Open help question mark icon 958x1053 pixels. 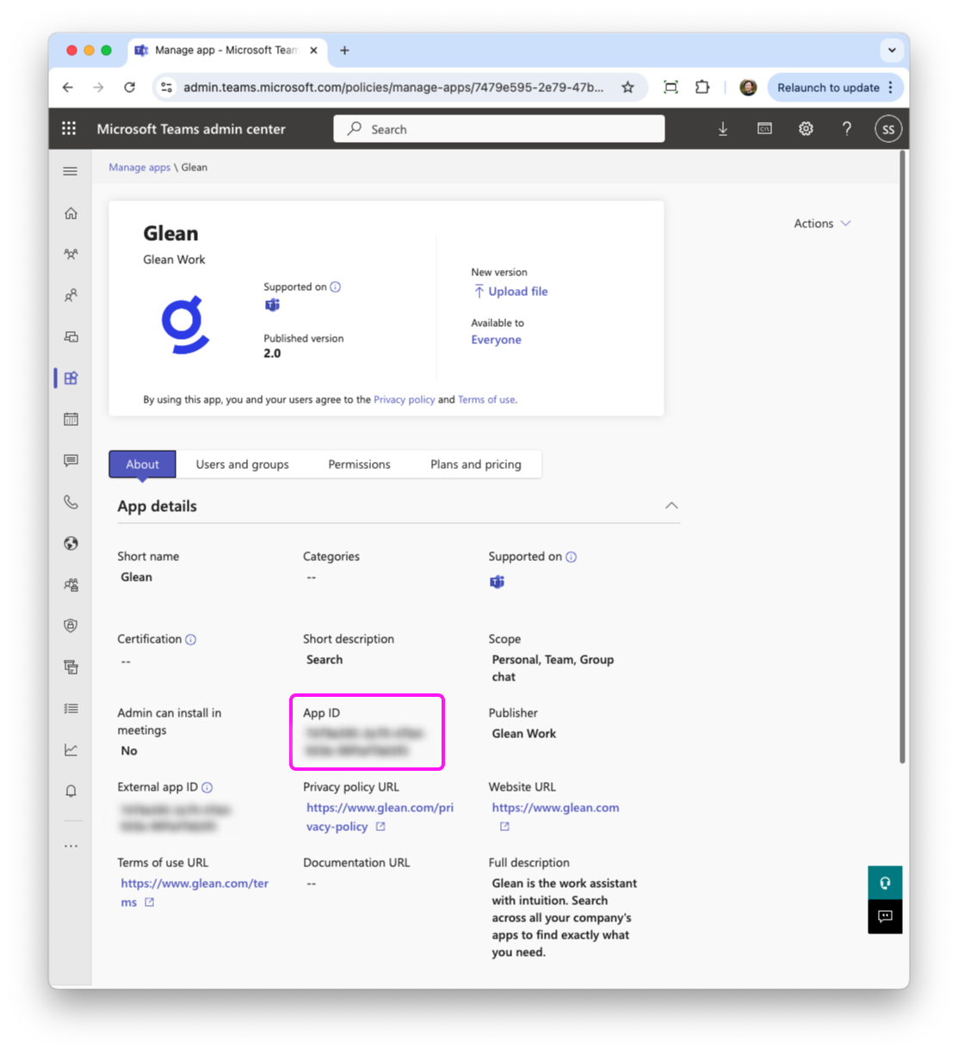coord(847,129)
